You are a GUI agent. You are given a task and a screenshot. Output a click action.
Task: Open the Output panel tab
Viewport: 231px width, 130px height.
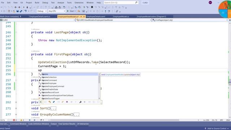[54, 124]
